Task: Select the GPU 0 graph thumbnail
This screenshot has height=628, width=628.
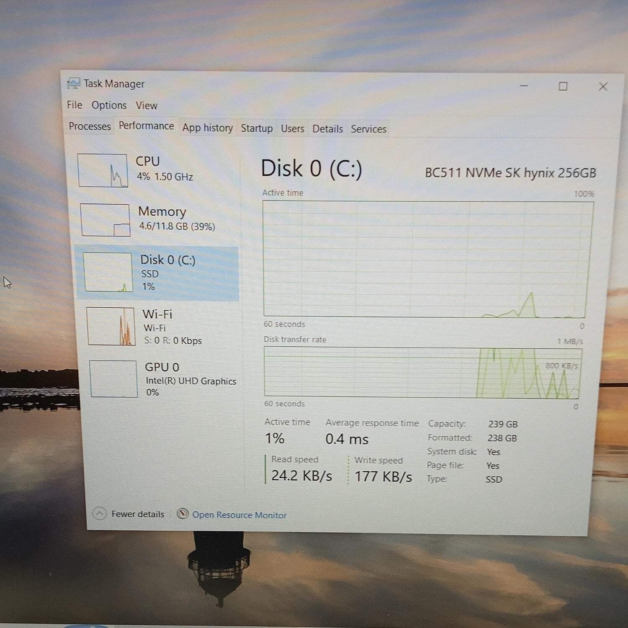Action: (x=113, y=378)
